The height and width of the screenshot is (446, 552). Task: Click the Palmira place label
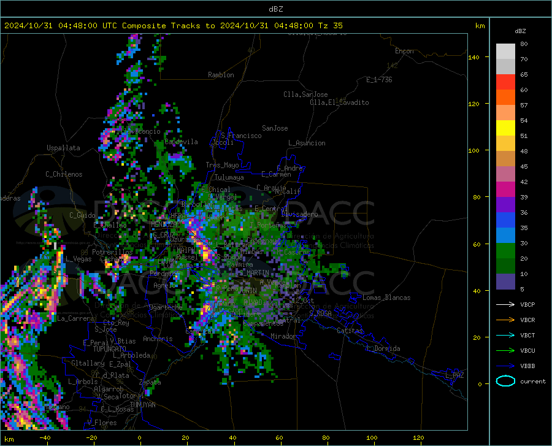pyautogui.click(x=240, y=264)
